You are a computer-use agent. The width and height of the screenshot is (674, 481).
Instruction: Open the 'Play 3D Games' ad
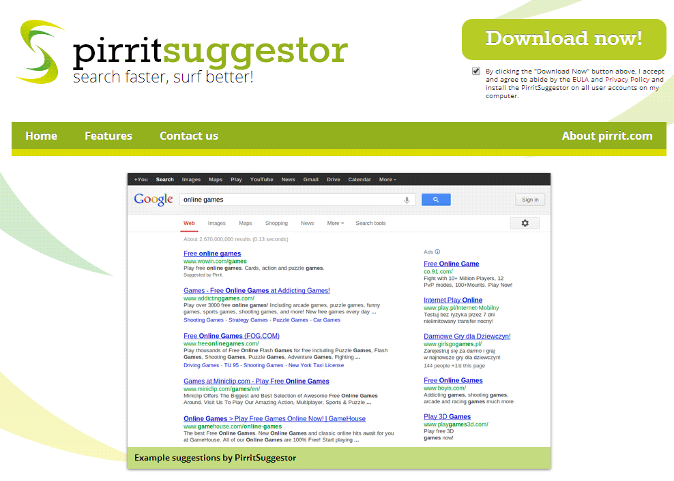click(447, 416)
